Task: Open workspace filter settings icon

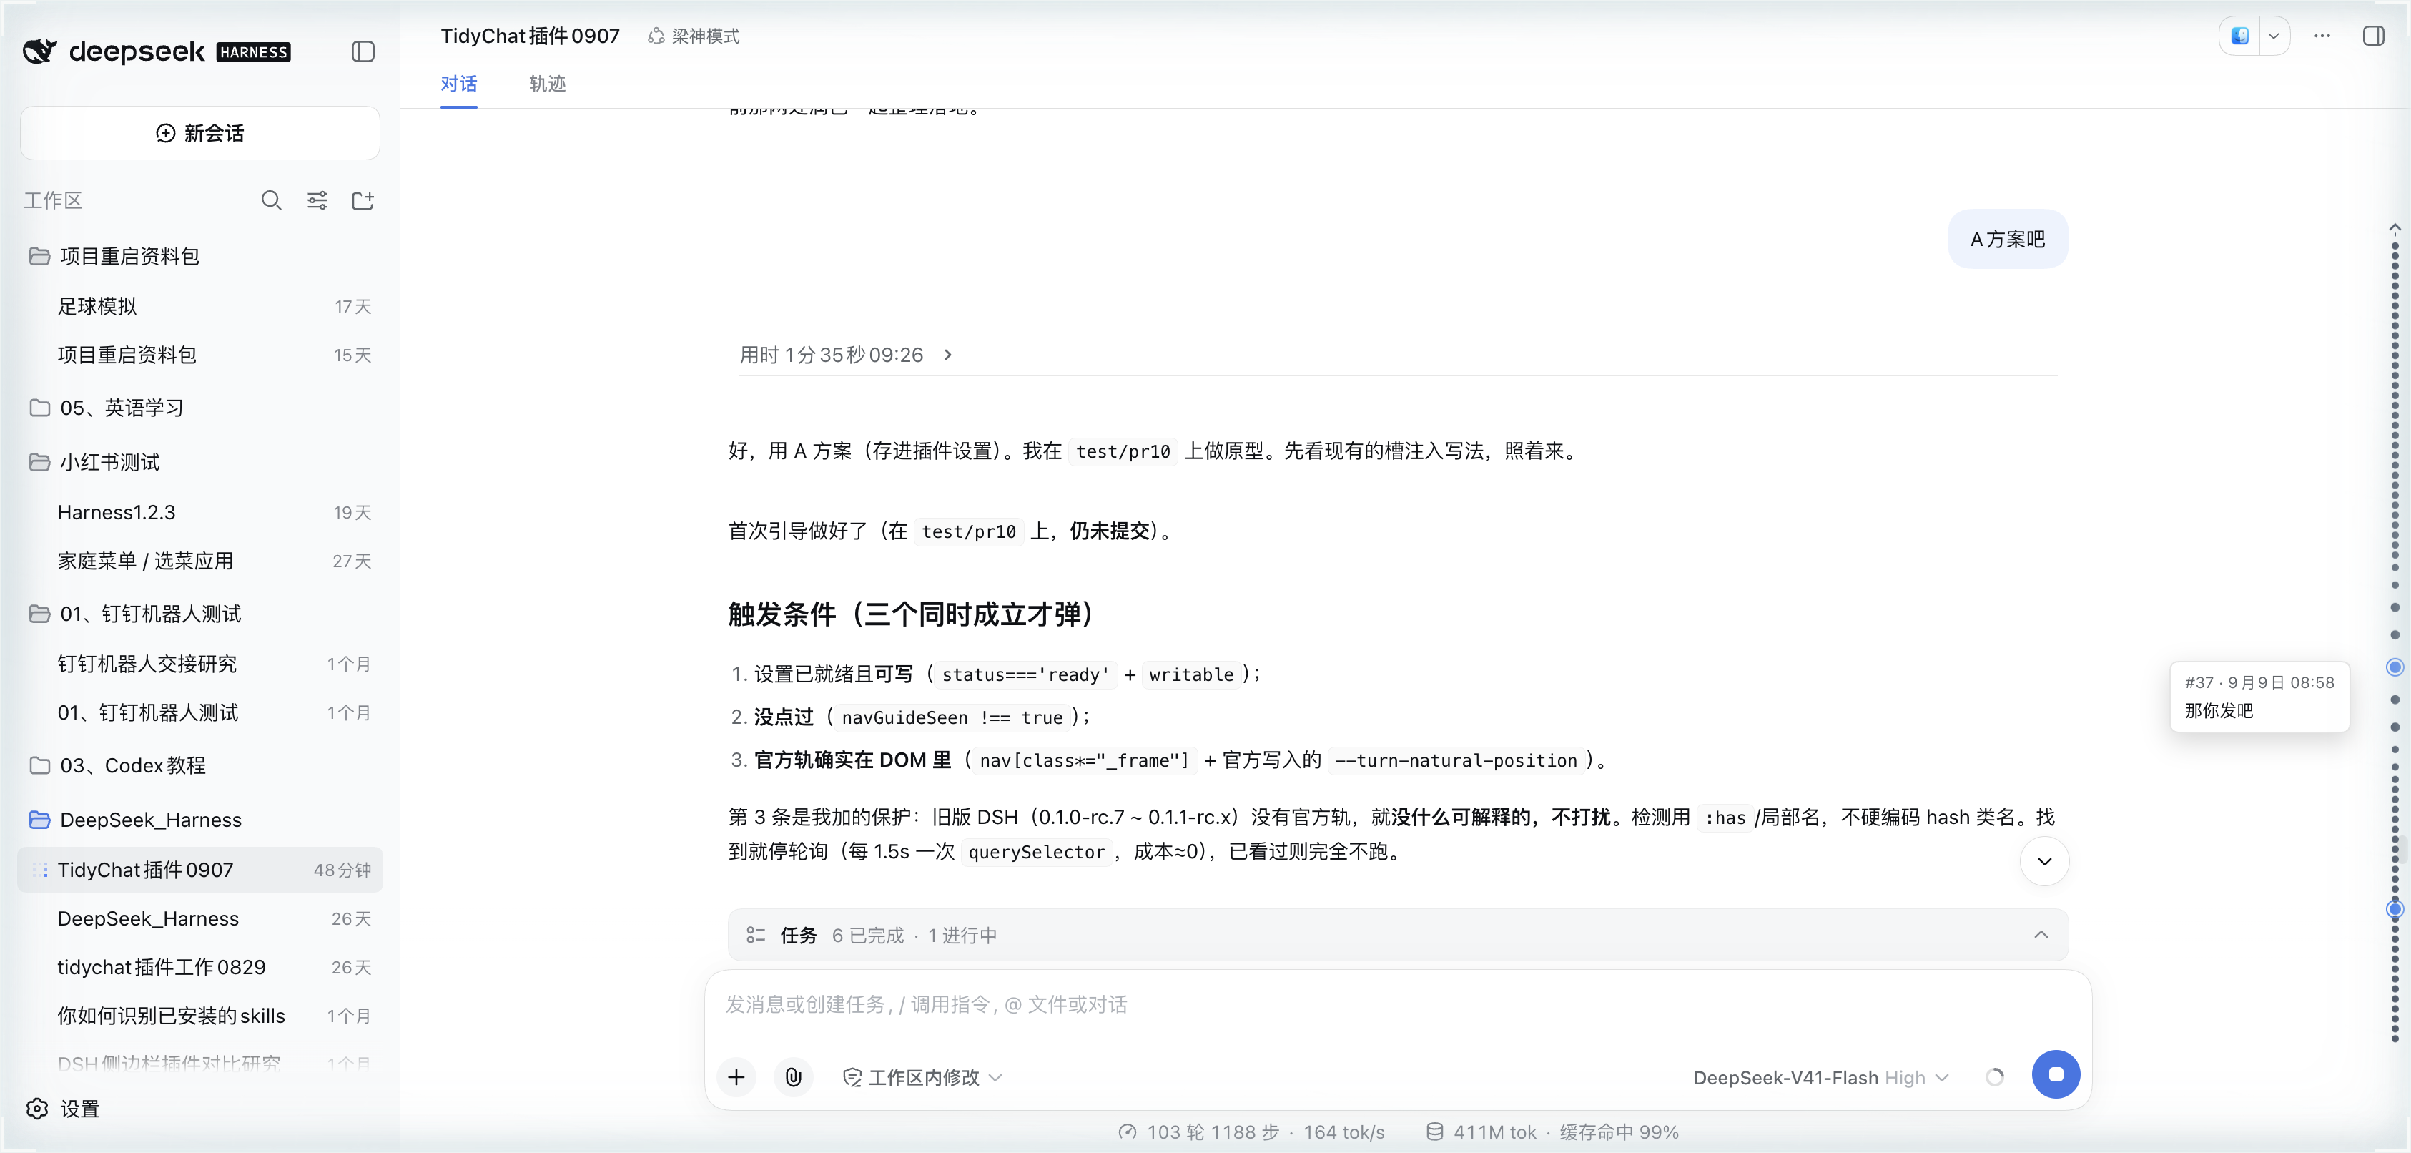Action: point(317,200)
